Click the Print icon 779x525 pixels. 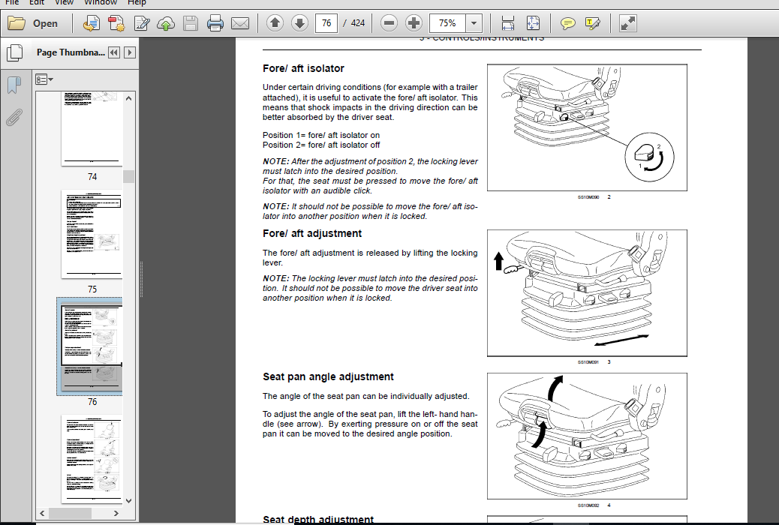point(215,23)
